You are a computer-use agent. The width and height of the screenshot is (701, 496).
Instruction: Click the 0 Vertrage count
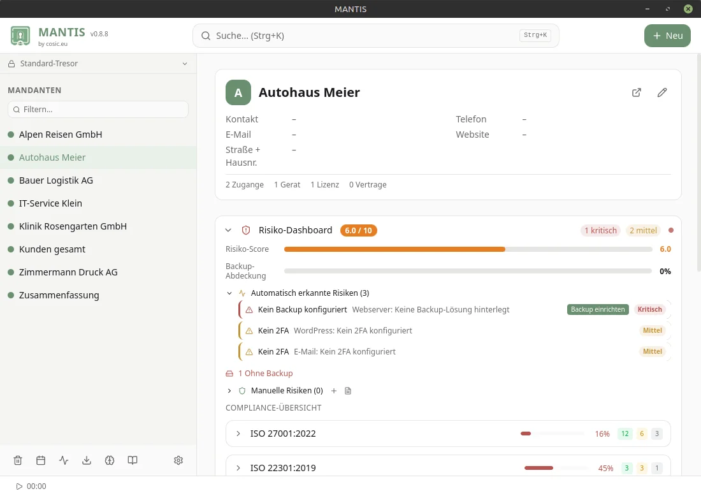(x=368, y=185)
